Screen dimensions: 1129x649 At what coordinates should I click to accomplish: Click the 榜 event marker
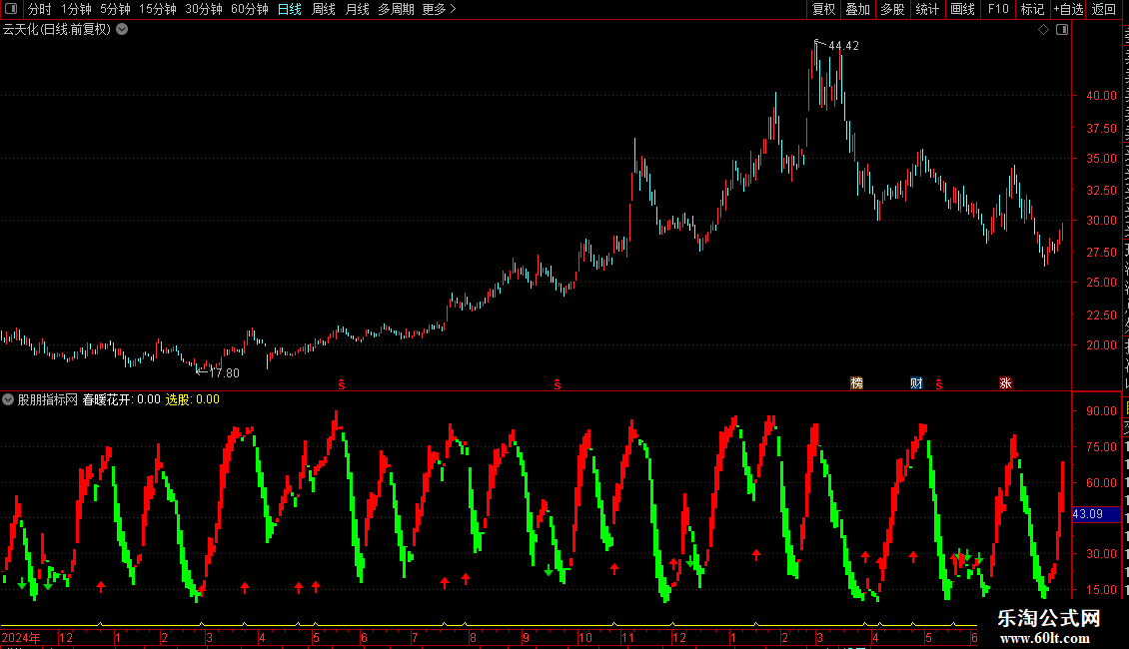point(857,382)
